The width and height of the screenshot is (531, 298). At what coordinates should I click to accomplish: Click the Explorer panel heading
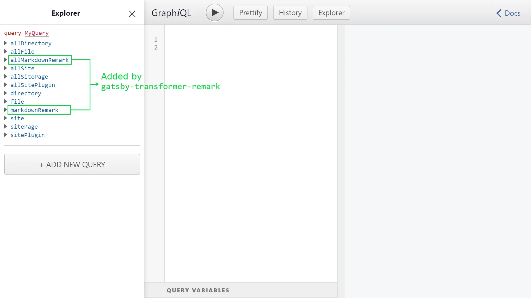(66, 13)
